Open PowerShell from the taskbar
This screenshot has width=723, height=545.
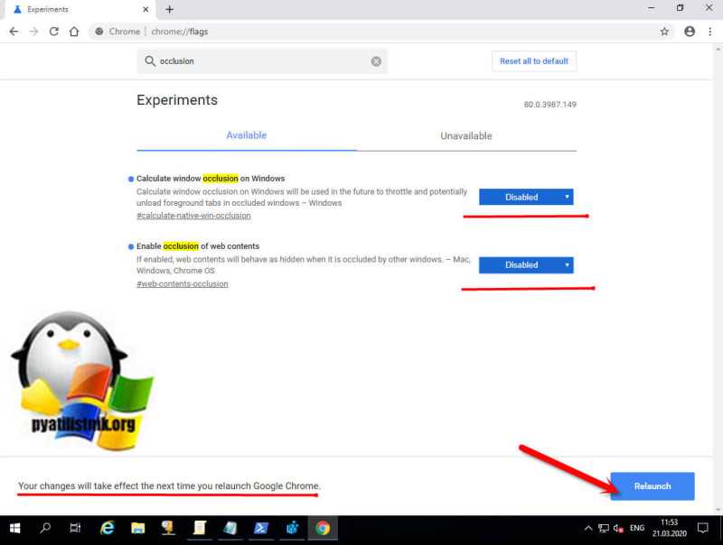coord(261,528)
